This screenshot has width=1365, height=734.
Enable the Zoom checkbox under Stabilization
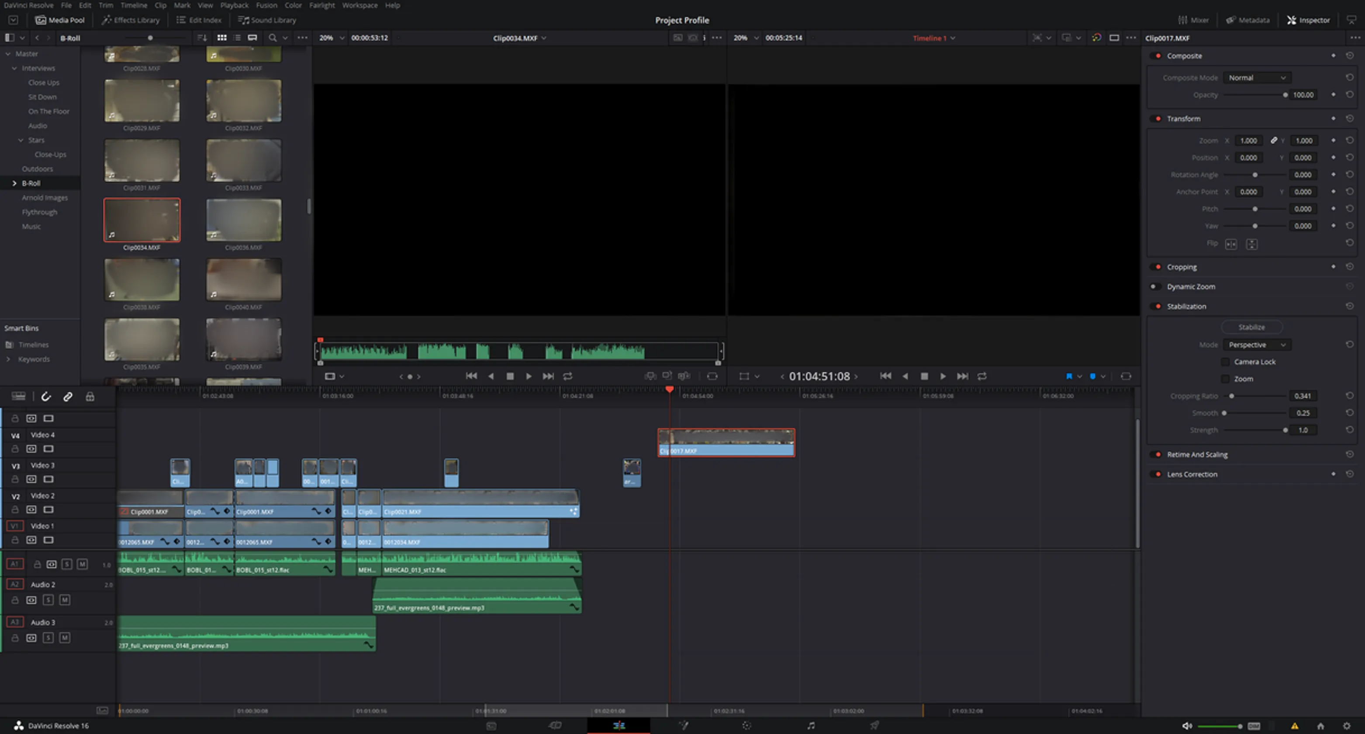[x=1225, y=379]
